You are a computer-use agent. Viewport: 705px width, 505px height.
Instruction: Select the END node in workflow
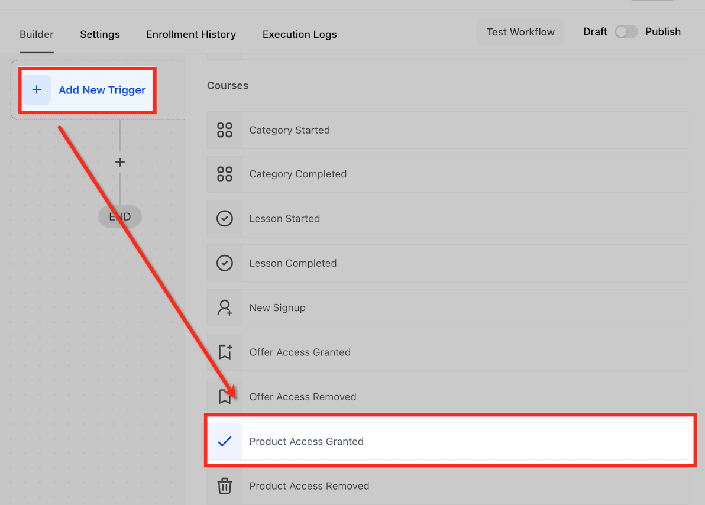[120, 217]
